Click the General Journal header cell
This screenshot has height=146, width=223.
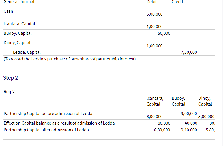19,2
